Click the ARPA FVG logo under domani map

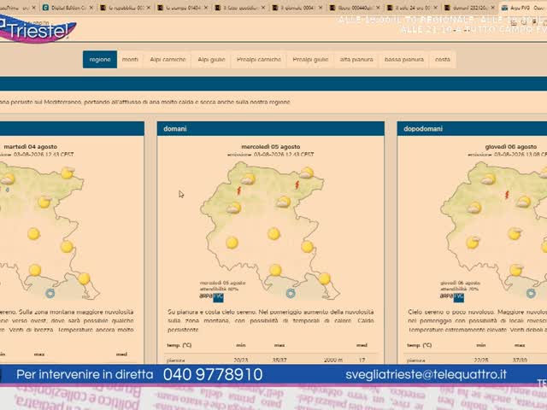pyautogui.click(x=211, y=297)
